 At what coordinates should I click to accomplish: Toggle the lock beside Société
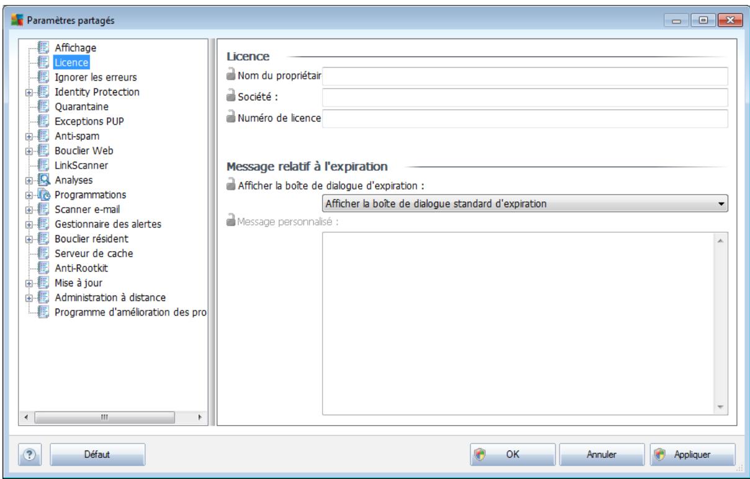[232, 97]
